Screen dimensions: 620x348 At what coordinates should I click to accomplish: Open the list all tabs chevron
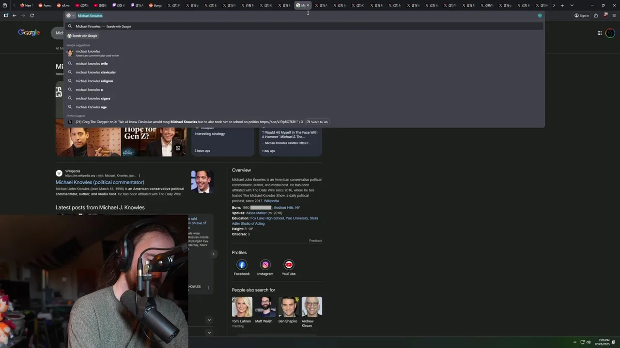tap(572, 5)
